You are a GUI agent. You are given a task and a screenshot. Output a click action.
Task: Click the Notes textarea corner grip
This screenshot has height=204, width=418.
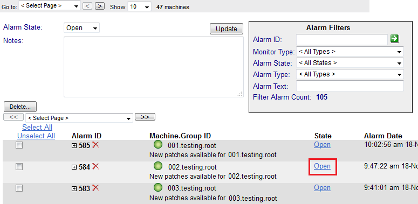click(x=240, y=94)
